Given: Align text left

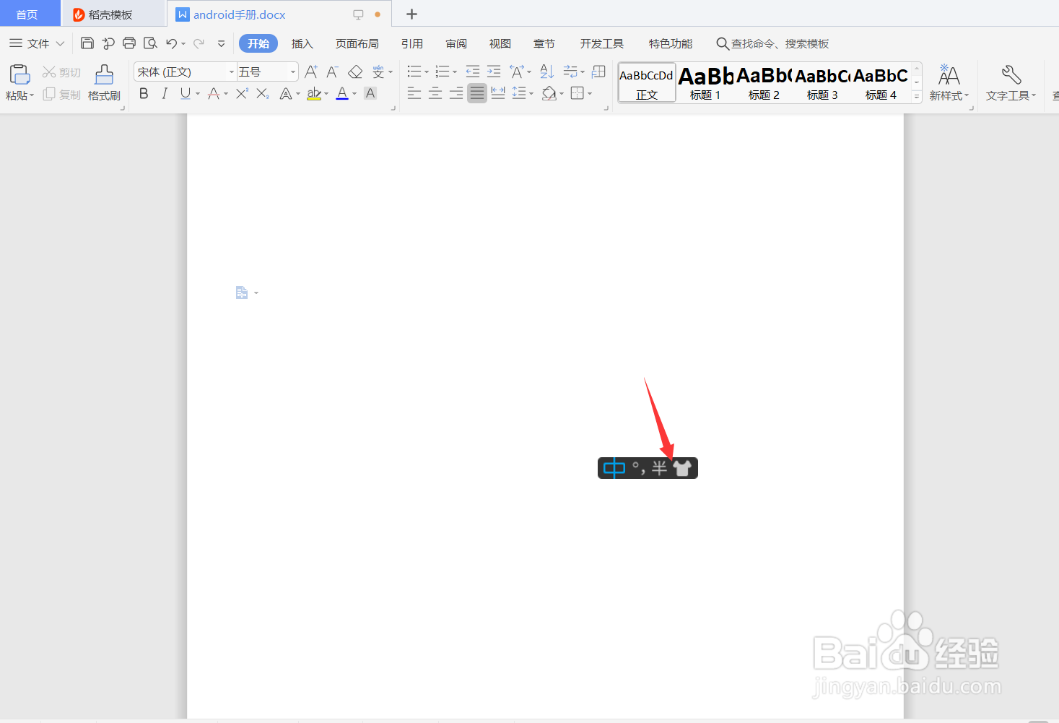Looking at the screenshot, I should (414, 93).
